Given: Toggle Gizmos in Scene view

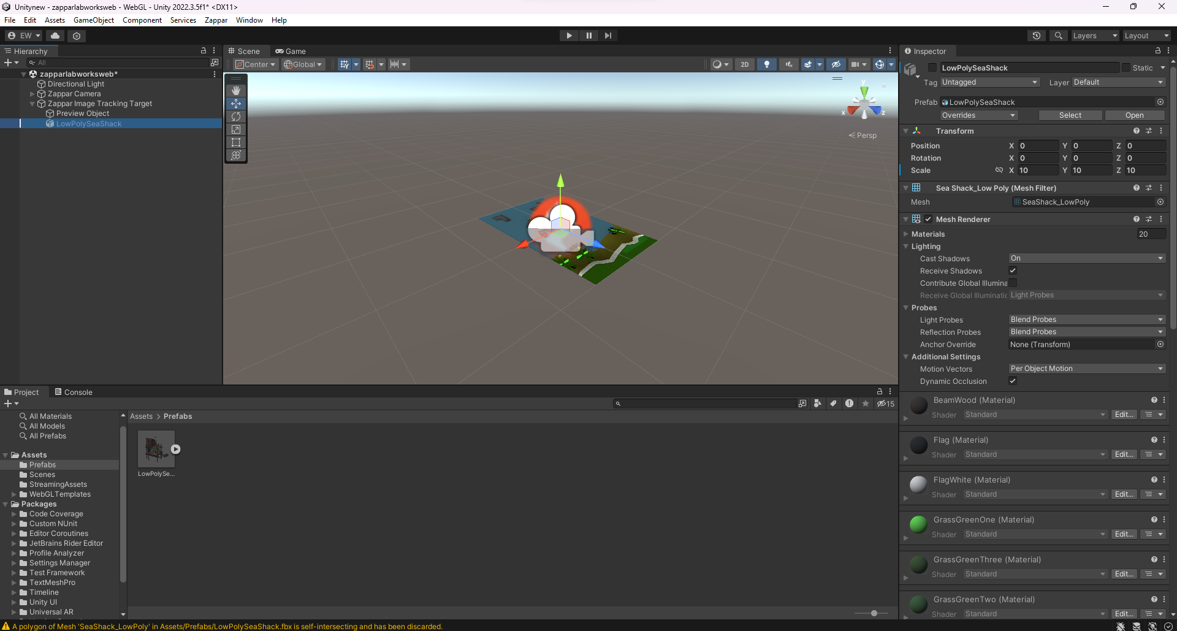Looking at the screenshot, I should click(879, 64).
